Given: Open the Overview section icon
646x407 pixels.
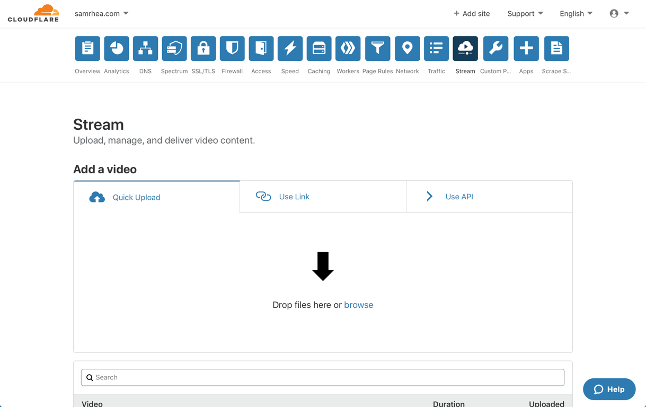Looking at the screenshot, I should 87,48.
